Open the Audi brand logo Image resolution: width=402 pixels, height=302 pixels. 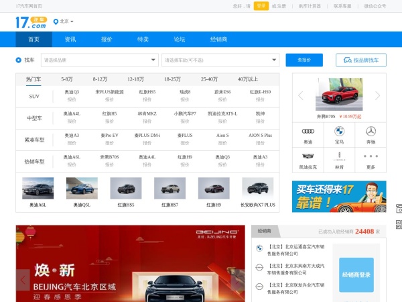308,132
